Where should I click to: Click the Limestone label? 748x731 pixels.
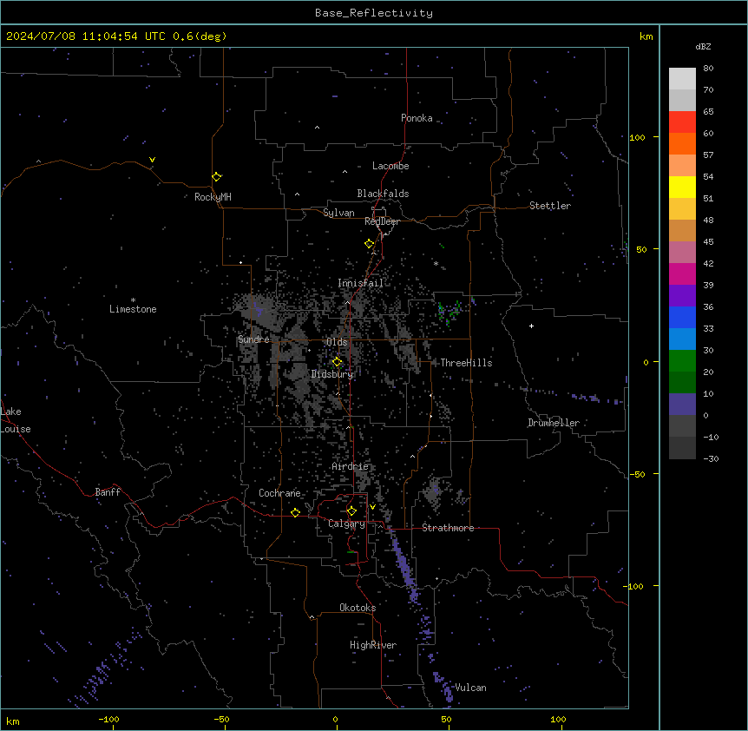tap(133, 309)
